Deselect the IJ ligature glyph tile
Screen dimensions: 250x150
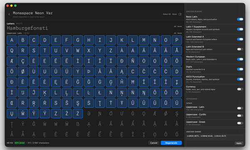[x=23, y=92]
